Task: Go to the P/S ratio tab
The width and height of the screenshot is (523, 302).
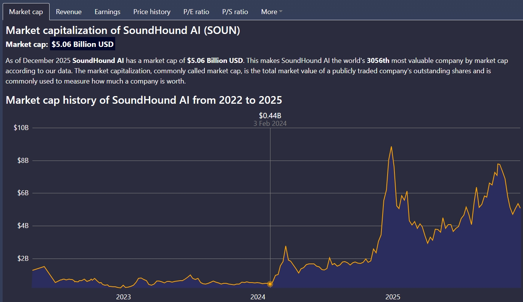Action: [x=235, y=12]
